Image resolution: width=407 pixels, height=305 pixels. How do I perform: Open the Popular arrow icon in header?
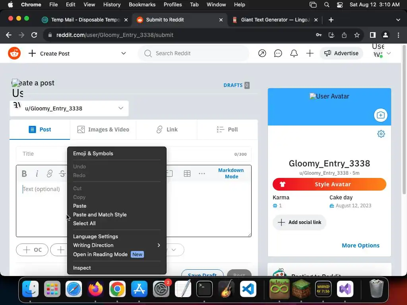click(x=262, y=54)
